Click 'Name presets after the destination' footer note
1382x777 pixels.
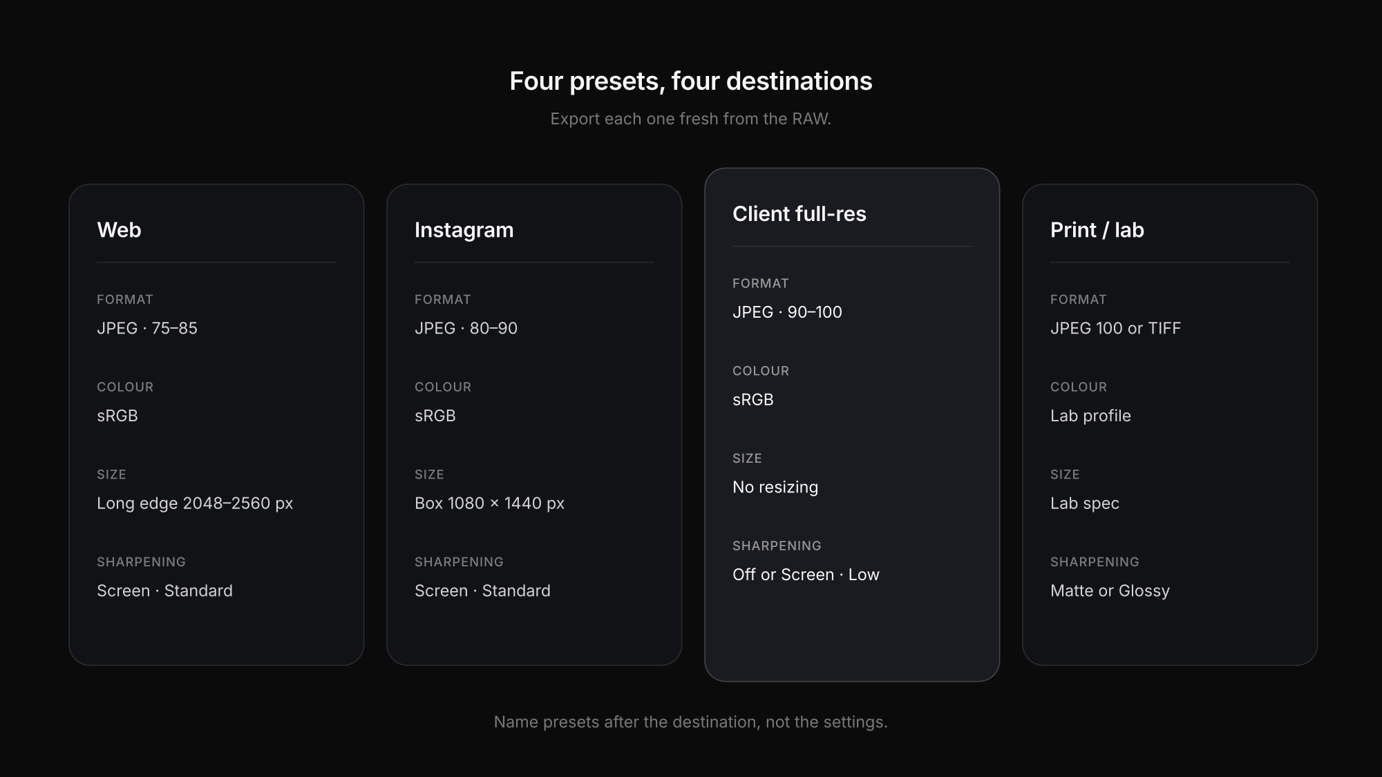coord(691,722)
